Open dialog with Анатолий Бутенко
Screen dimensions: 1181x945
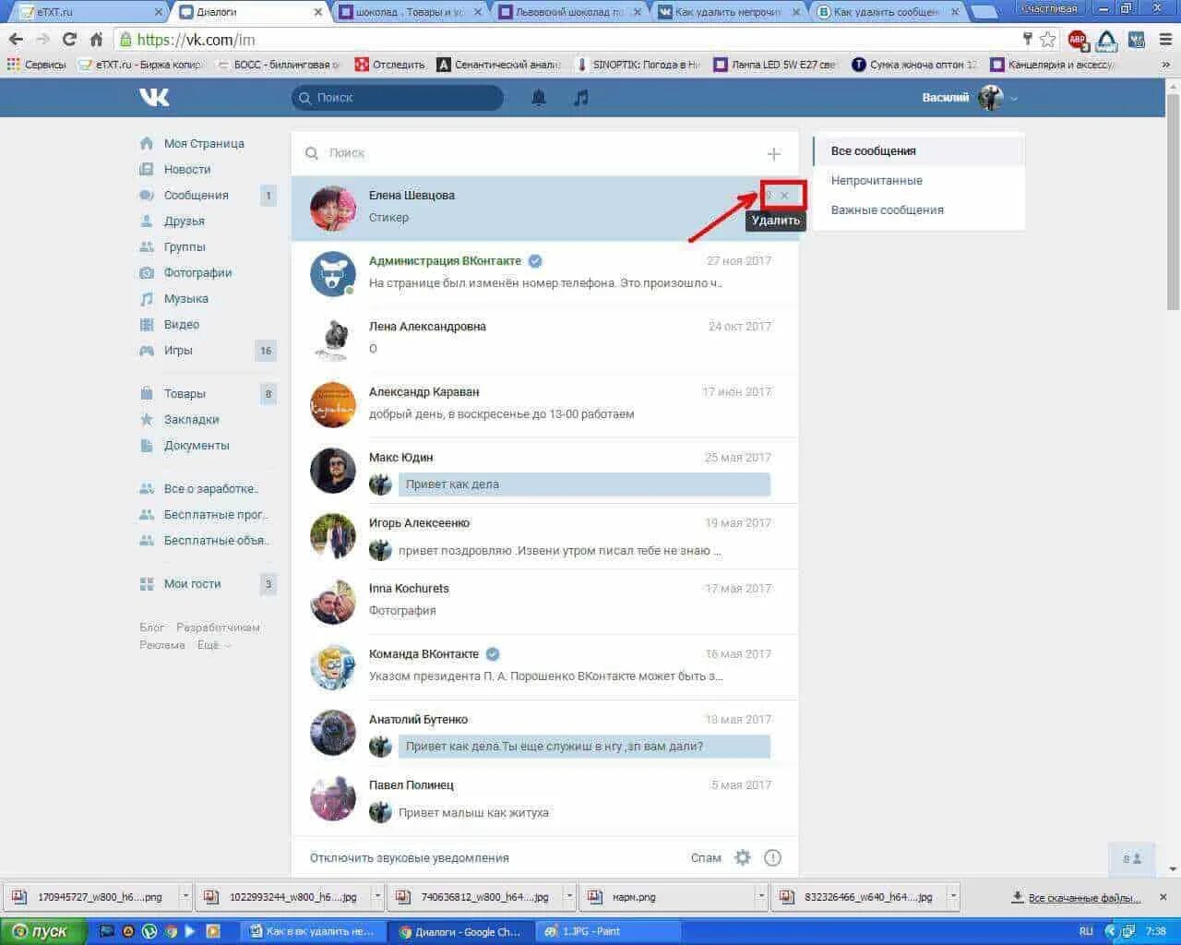pyautogui.click(x=544, y=732)
